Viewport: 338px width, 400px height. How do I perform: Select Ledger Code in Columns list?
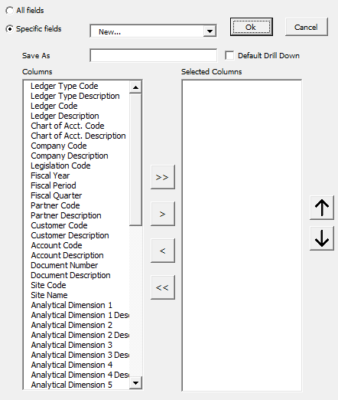[76, 106]
